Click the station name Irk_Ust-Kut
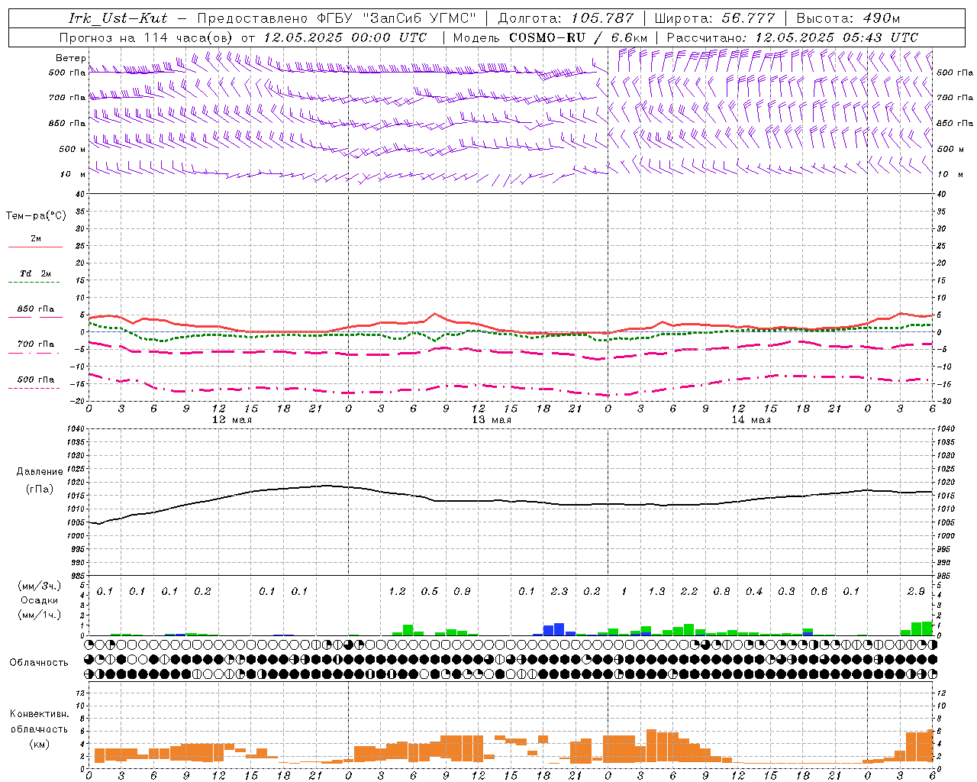Viewport: 977px width, 782px height. pos(118,18)
